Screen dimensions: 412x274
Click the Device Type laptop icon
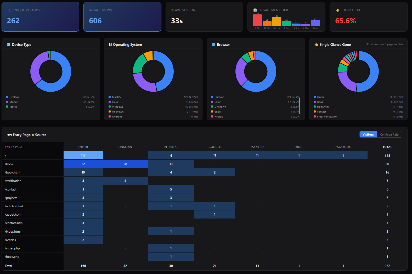point(8,44)
